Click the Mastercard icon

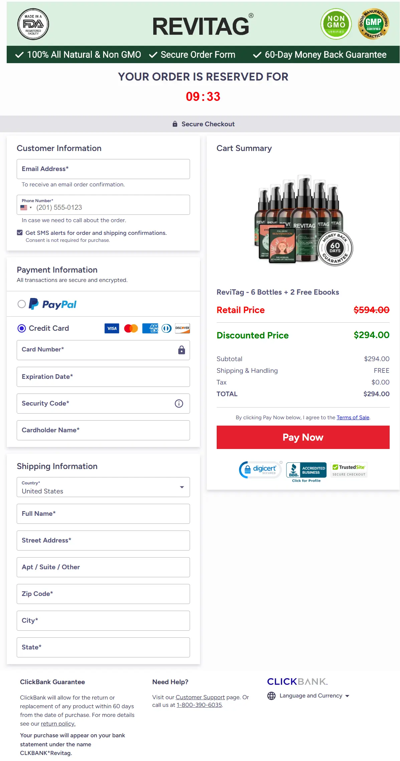pyautogui.click(x=131, y=328)
